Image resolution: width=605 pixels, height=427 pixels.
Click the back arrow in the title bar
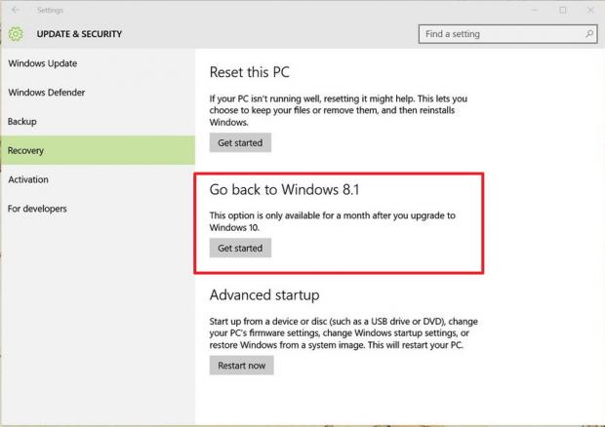pos(15,10)
